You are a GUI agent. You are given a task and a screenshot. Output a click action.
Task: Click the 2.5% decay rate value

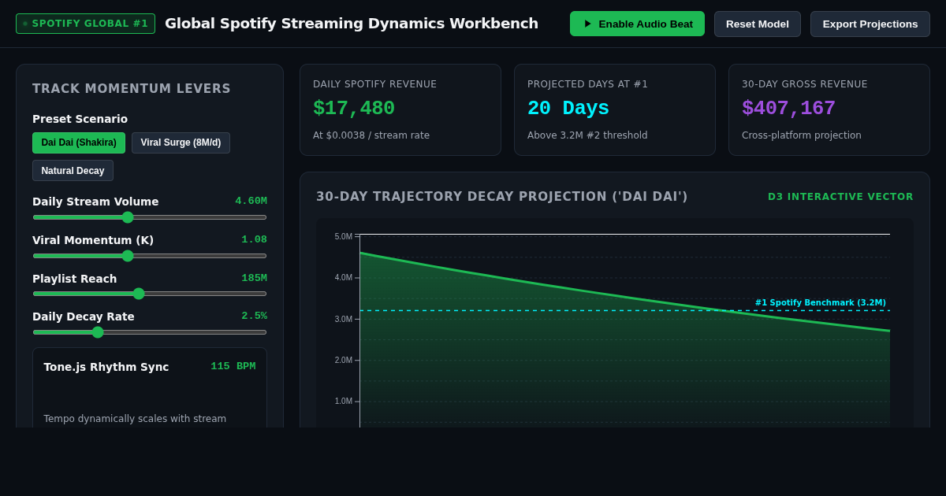[254, 316]
